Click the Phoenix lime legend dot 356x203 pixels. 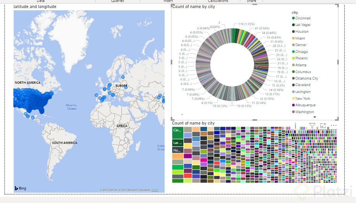[x=293, y=58]
